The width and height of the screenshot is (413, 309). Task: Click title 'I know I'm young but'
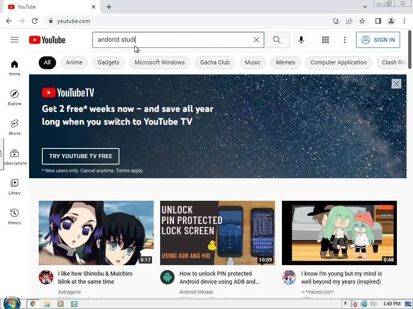click(341, 278)
